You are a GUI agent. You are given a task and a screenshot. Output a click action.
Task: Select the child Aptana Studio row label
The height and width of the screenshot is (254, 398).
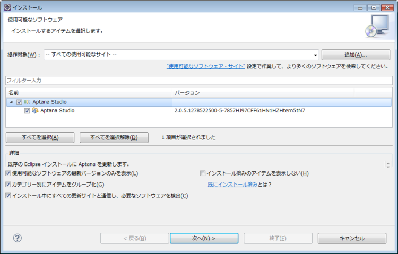point(57,111)
